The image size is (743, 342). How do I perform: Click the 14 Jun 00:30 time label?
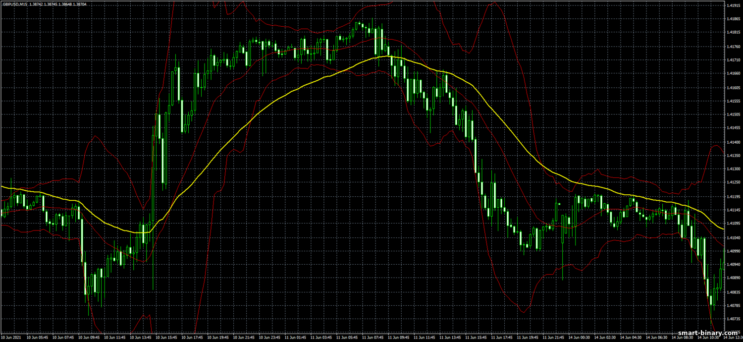click(x=579, y=338)
